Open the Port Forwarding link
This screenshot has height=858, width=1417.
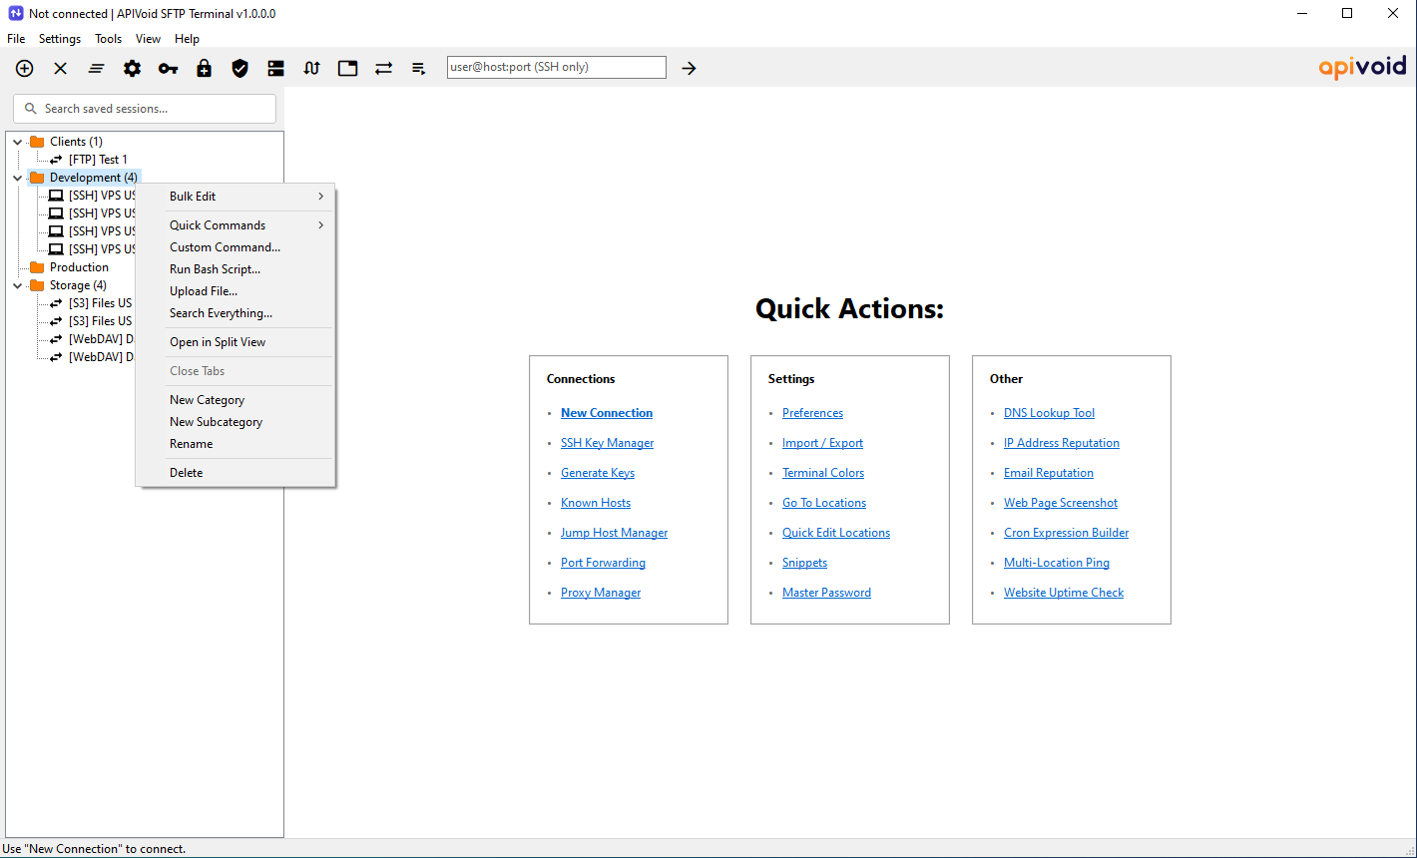tap(603, 563)
